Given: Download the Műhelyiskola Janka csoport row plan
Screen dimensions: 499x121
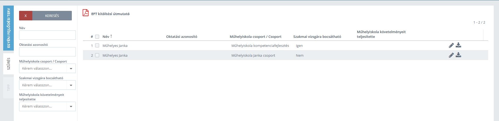Looking at the screenshot, I should pos(458,55).
